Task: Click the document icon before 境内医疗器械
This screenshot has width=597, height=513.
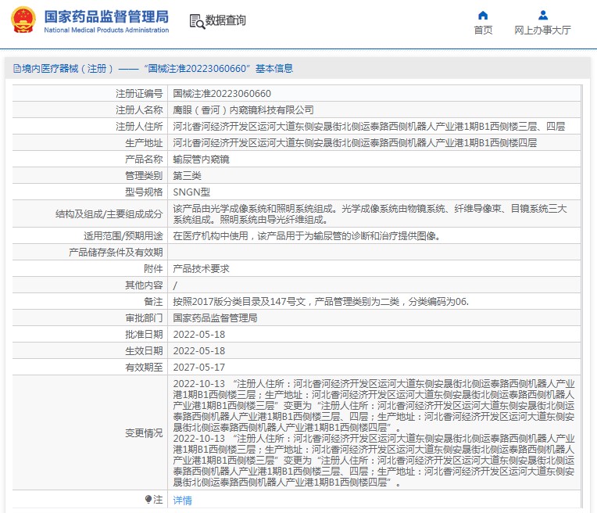Action: 16,69
